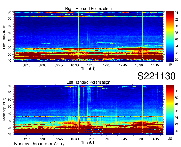The image size is (181, 147).
Task: Click the Right Handed polarization spectrogram image
Action: pyautogui.click(x=89, y=36)
